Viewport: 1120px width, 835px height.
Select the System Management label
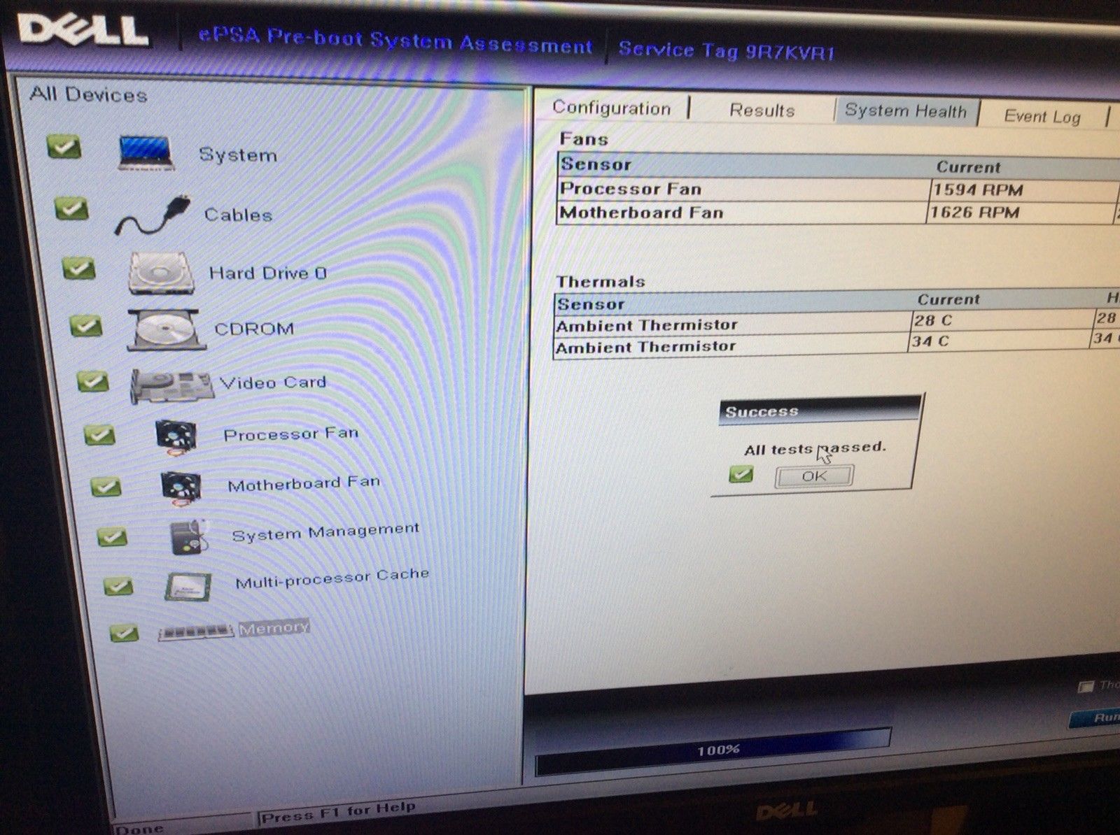point(325,531)
